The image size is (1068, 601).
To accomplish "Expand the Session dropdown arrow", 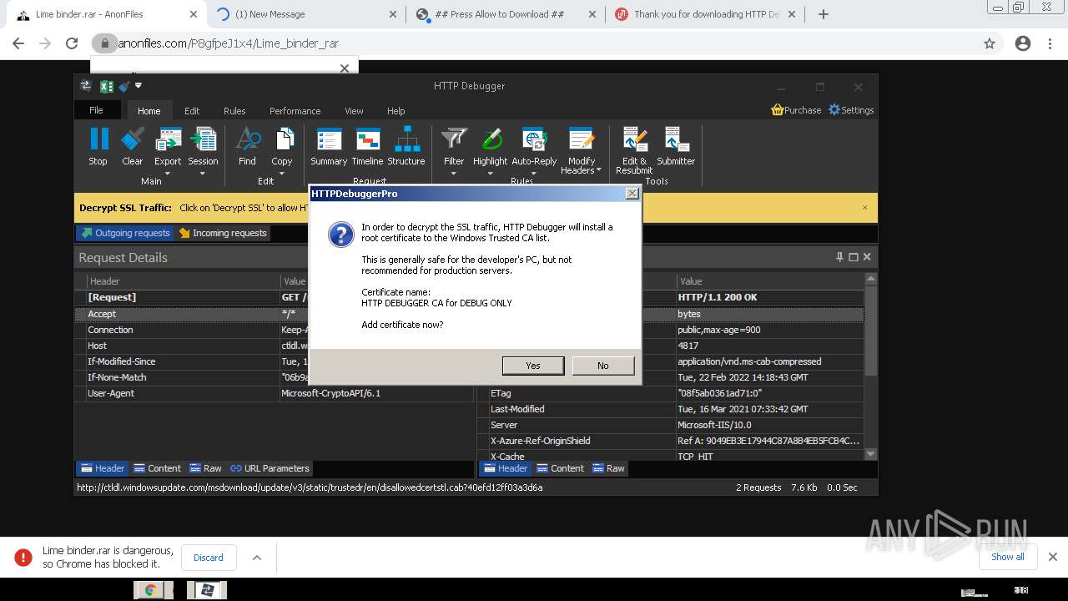I will pyautogui.click(x=203, y=174).
